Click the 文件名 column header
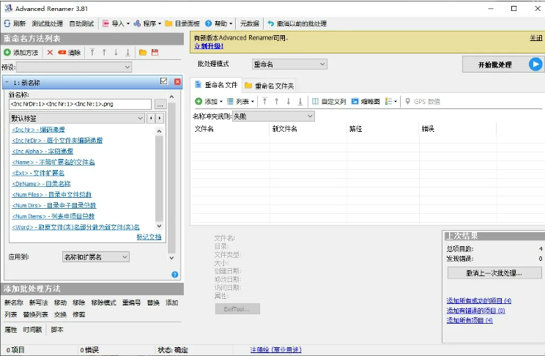This screenshot has height=356, width=545. coord(231,129)
